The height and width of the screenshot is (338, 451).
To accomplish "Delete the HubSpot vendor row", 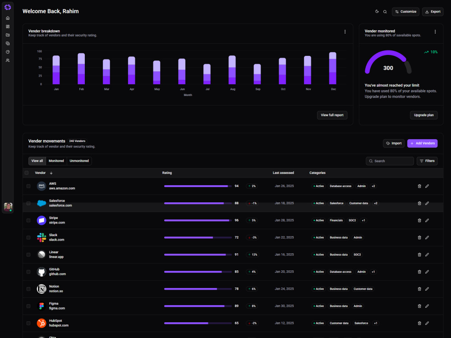I will pos(419,323).
